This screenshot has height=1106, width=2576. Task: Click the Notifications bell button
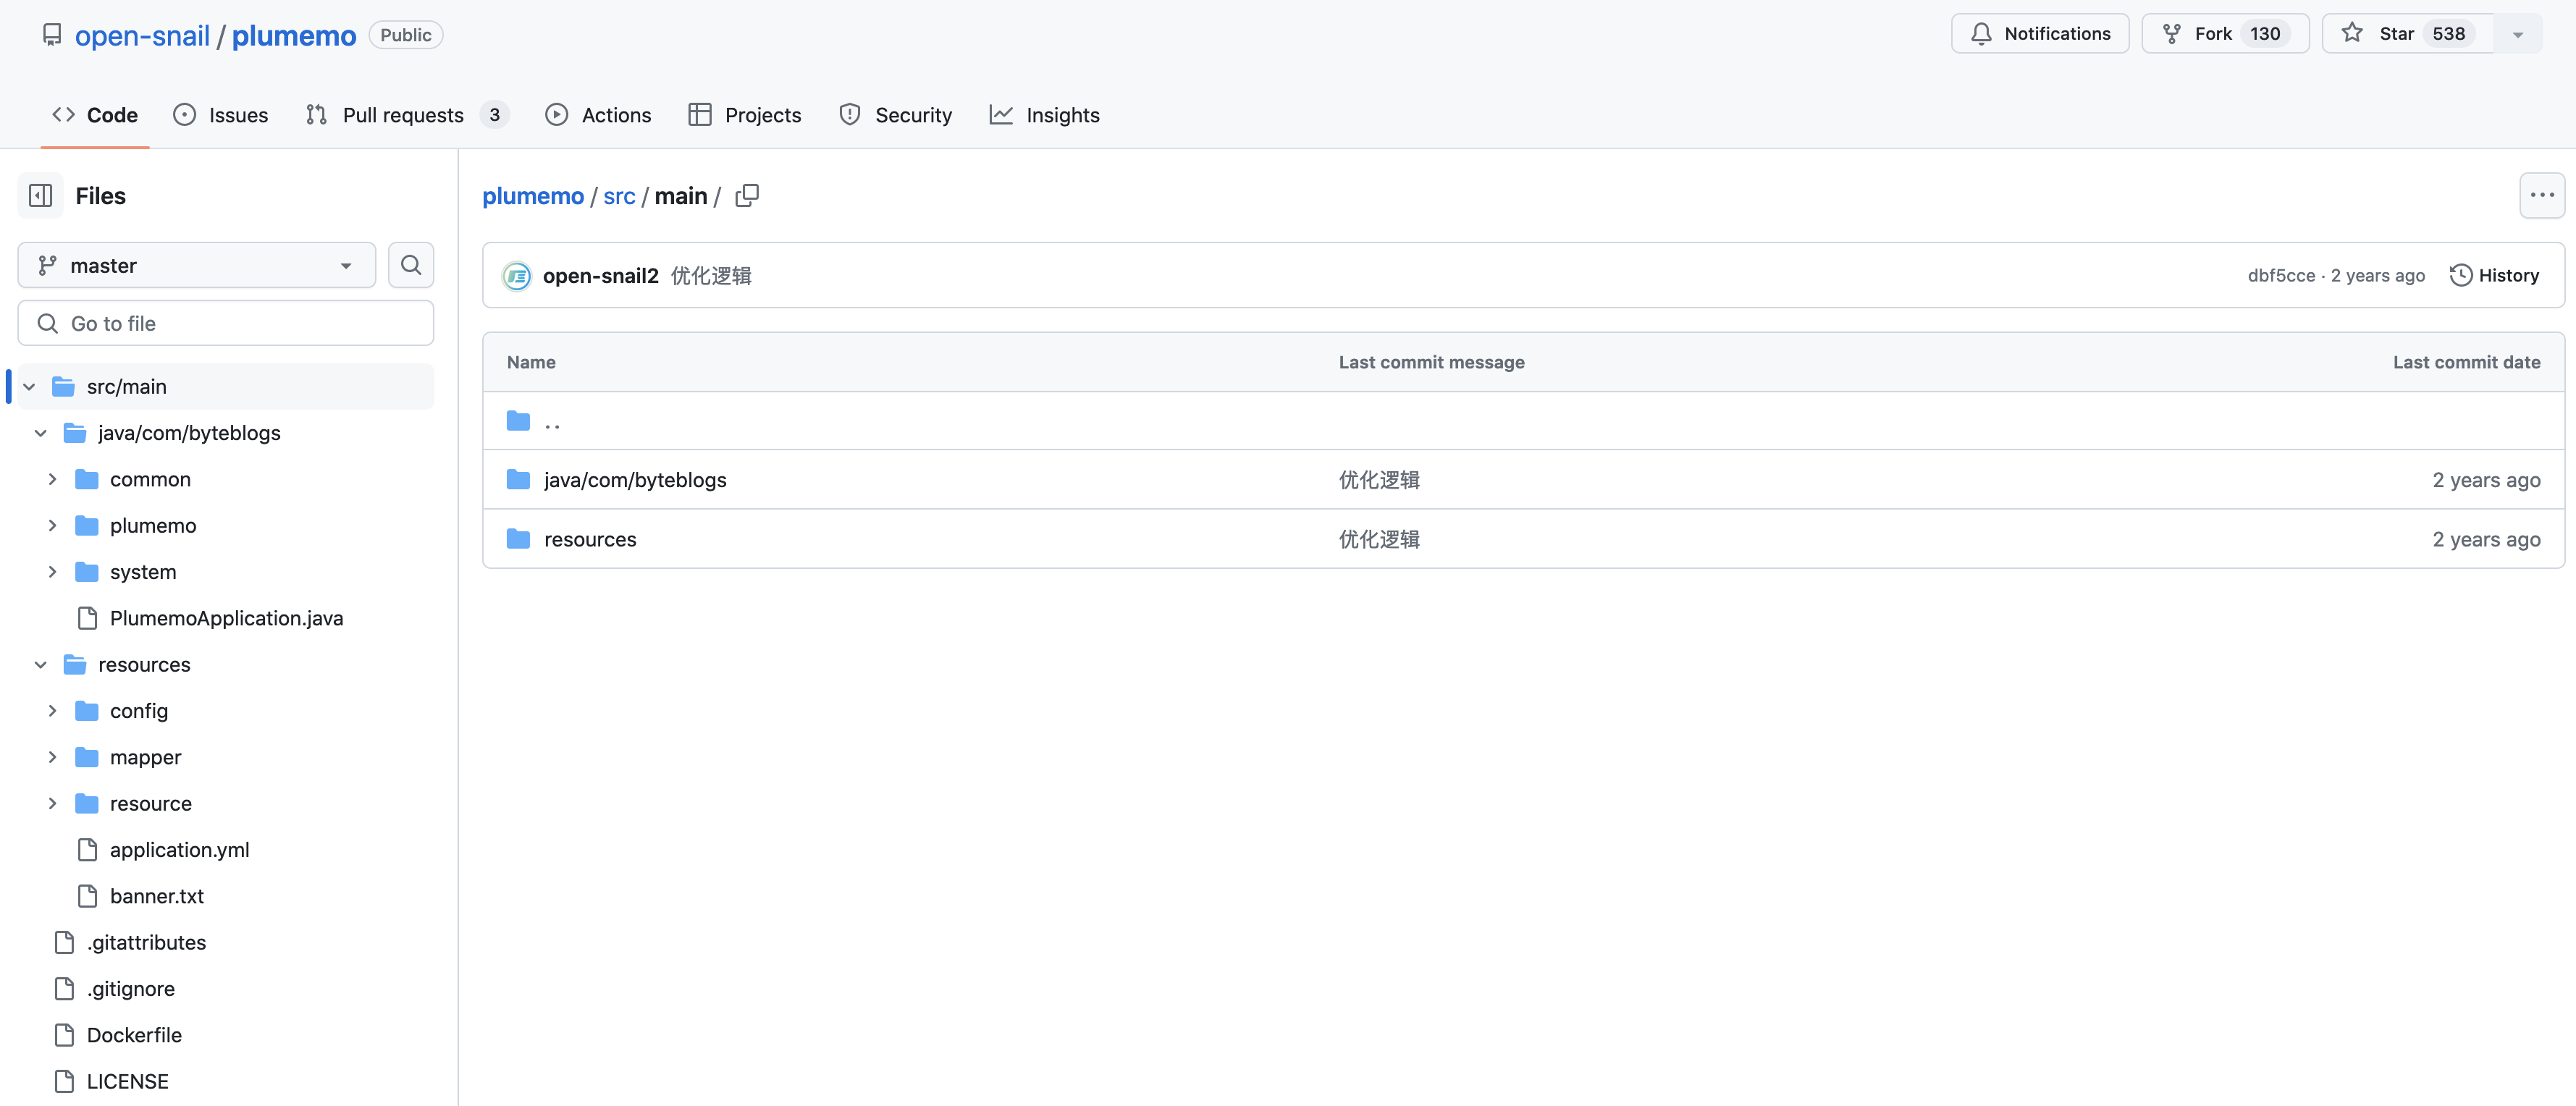pos(2040,34)
